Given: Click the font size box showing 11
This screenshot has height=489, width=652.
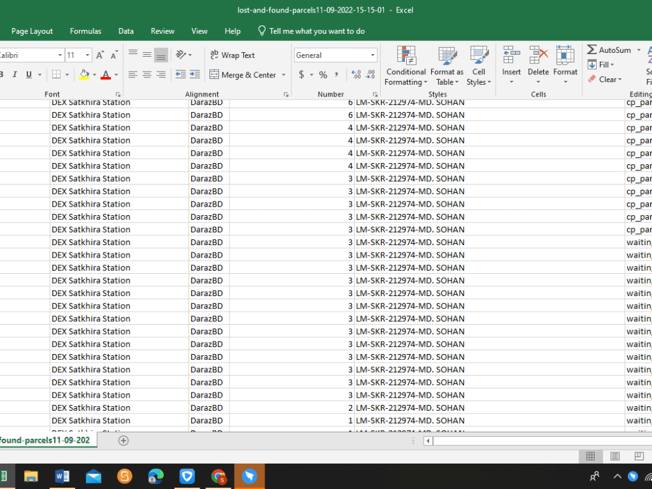Looking at the screenshot, I should click(75, 55).
